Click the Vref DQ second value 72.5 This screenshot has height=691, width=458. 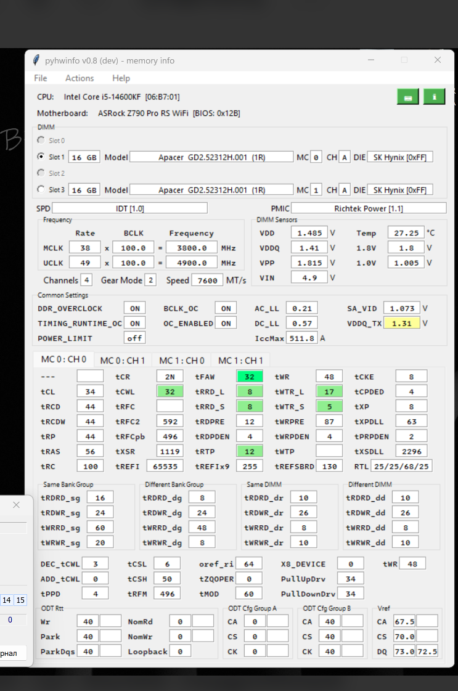[x=427, y=652]
